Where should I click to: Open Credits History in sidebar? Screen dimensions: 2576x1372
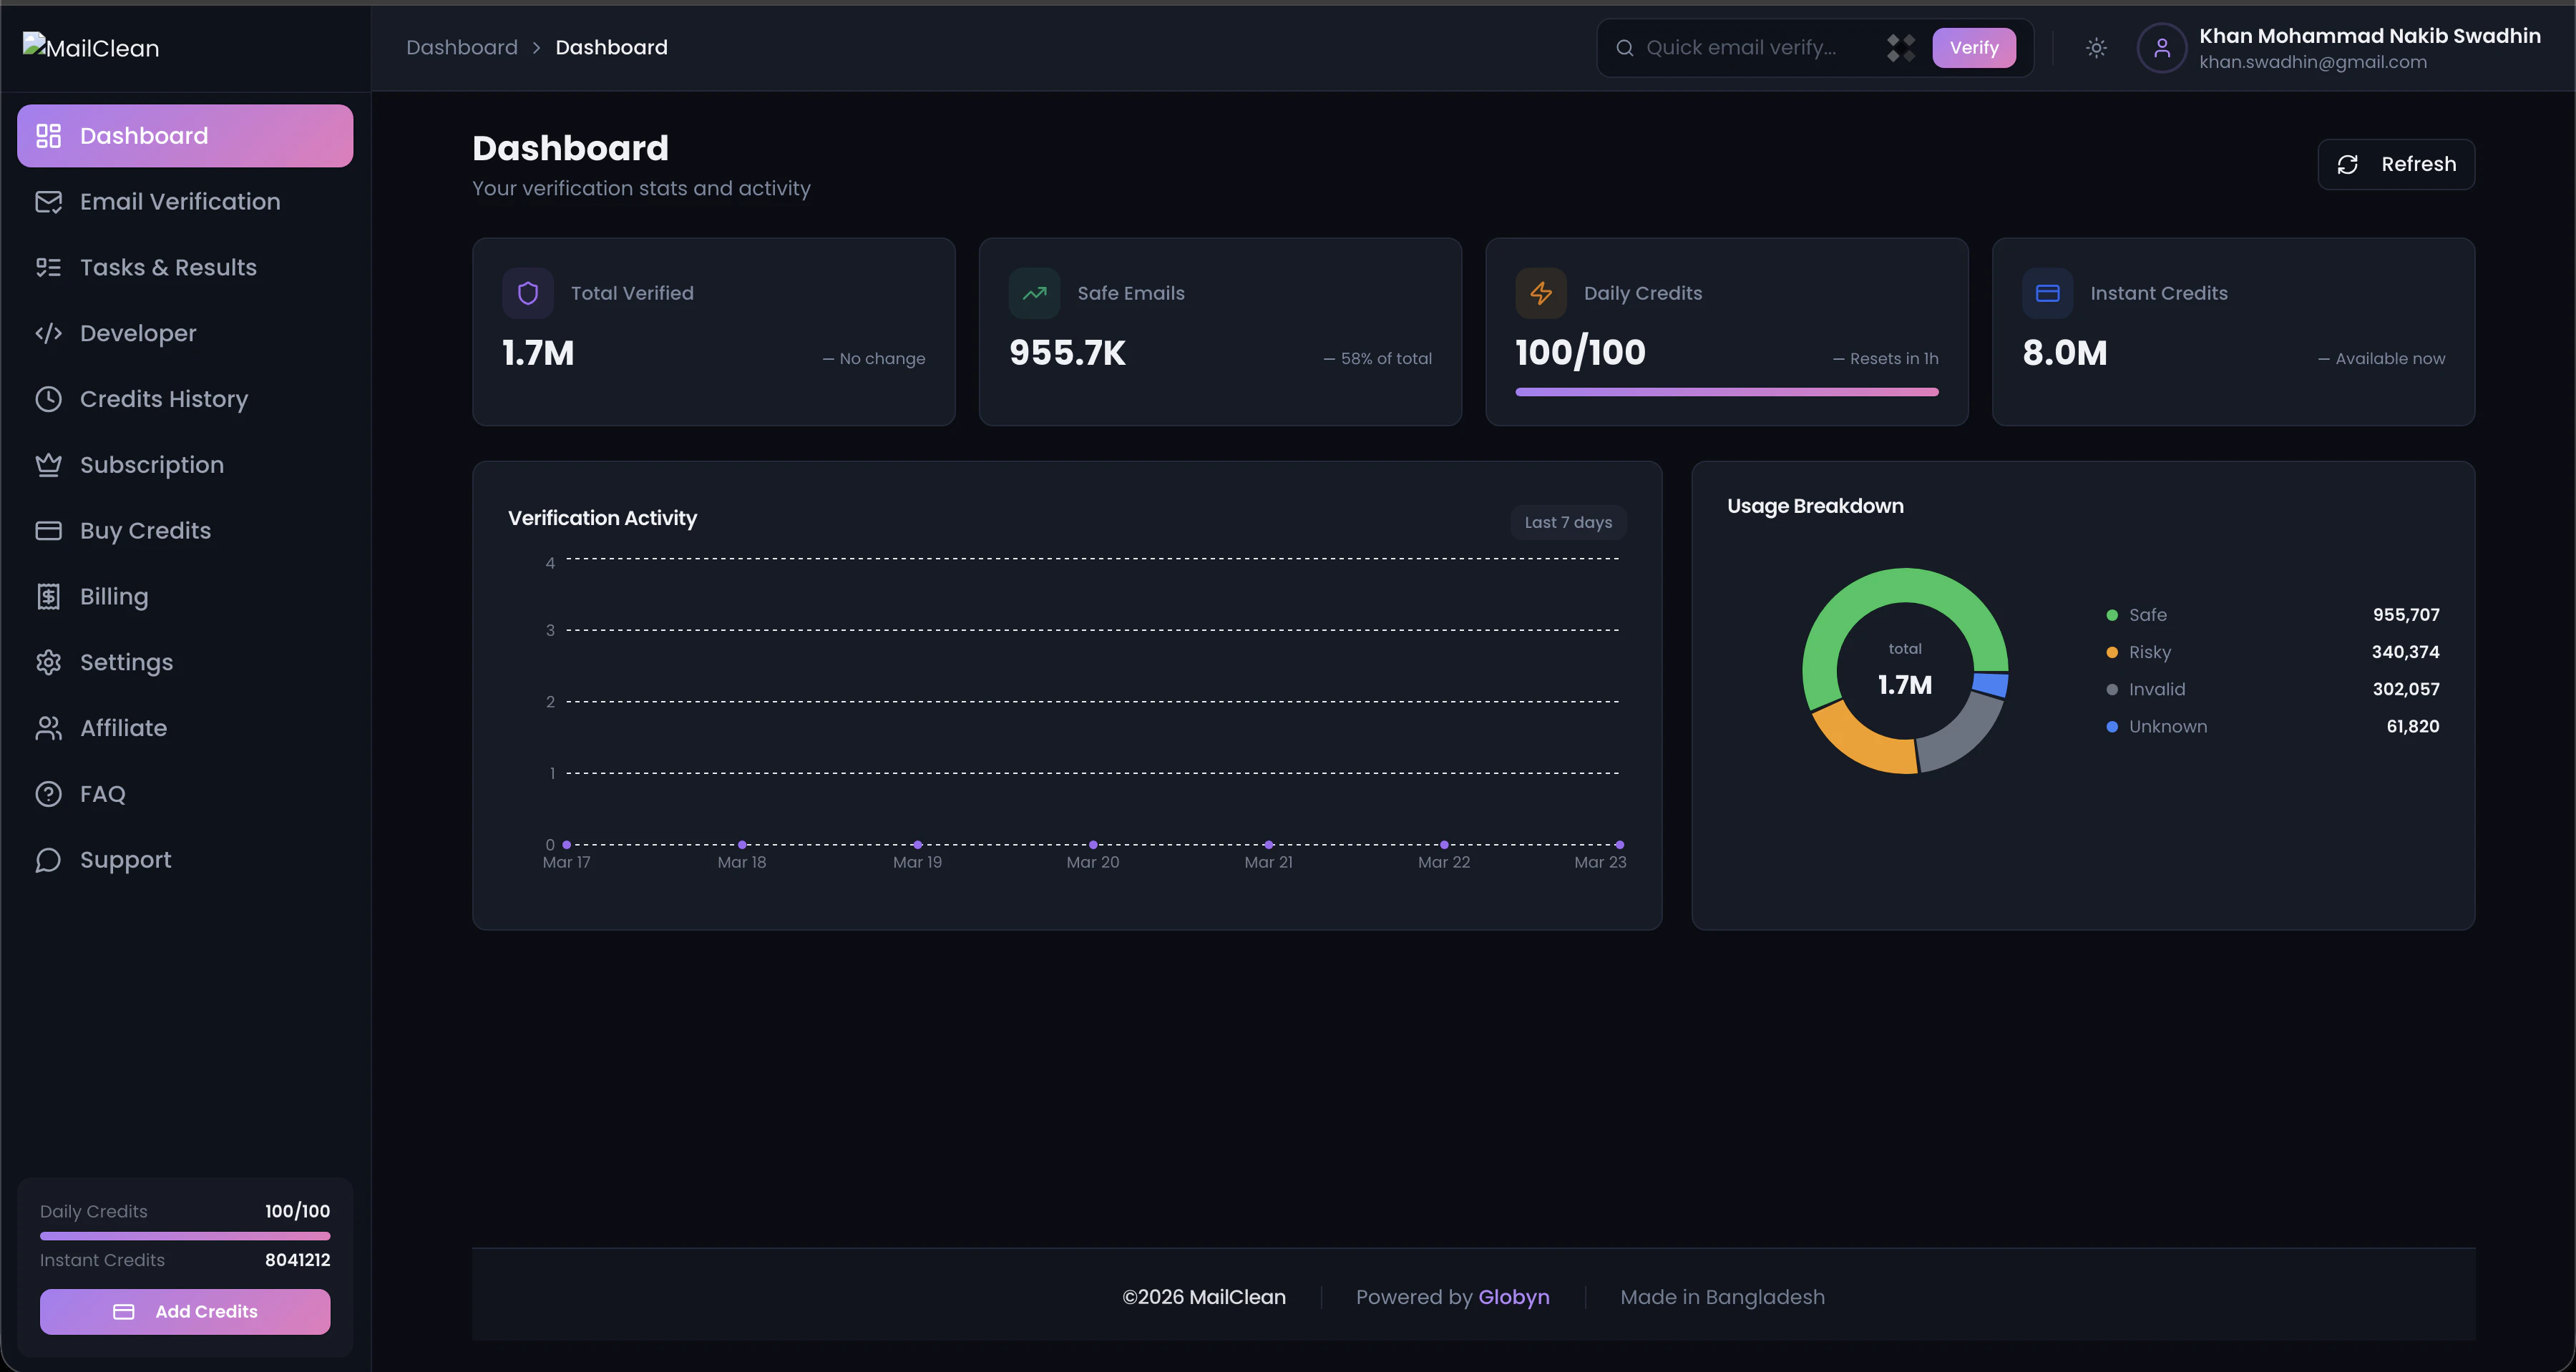tap(164, 399)
